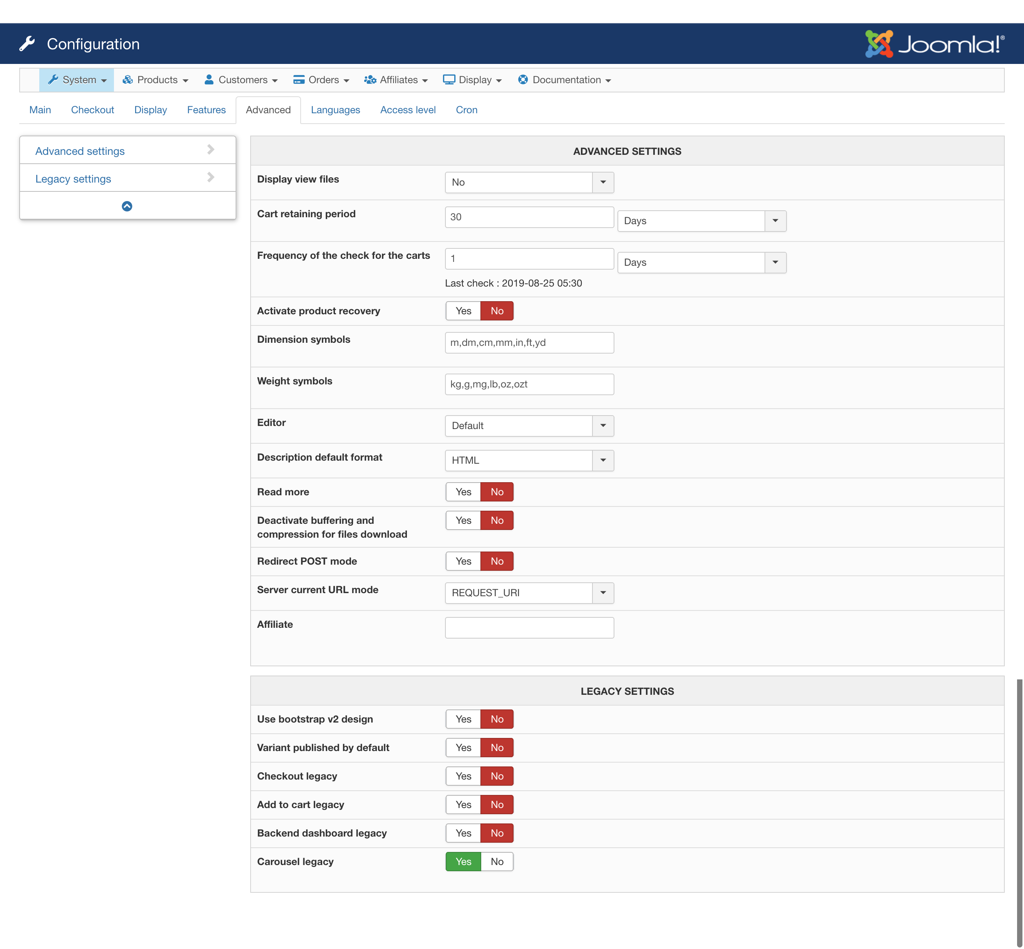Click the collapse up-arrow circle icon in sidebar

pos(127,206)
